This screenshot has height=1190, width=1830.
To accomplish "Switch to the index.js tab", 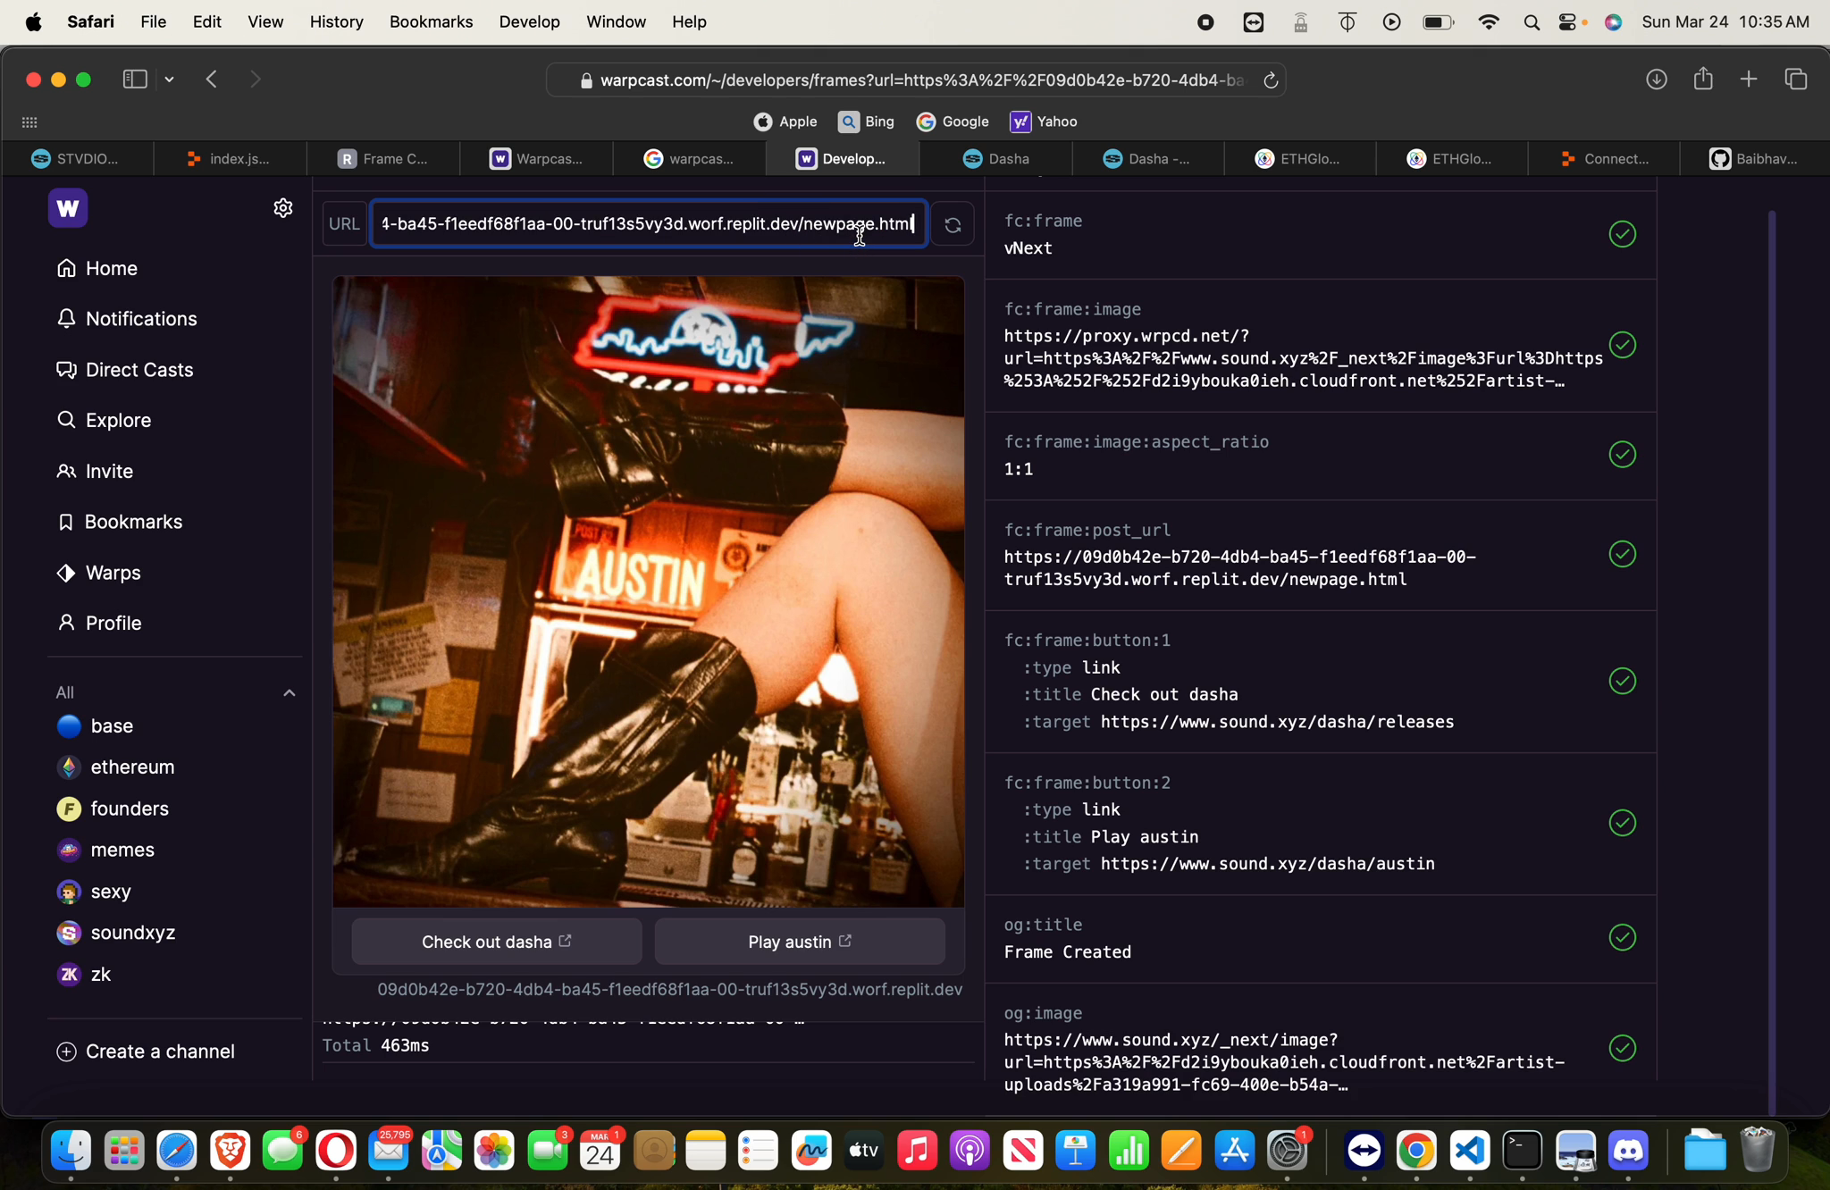I will tap(230, 159).
